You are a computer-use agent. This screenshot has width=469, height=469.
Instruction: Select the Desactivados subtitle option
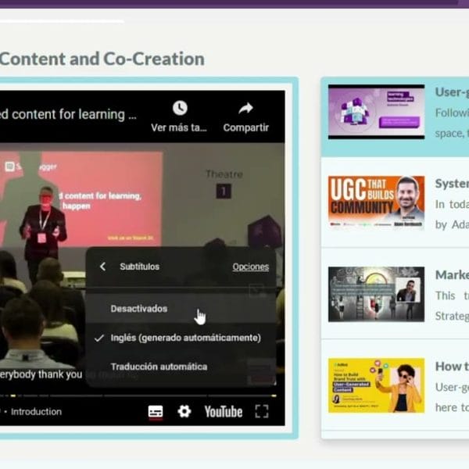(181, 309)
